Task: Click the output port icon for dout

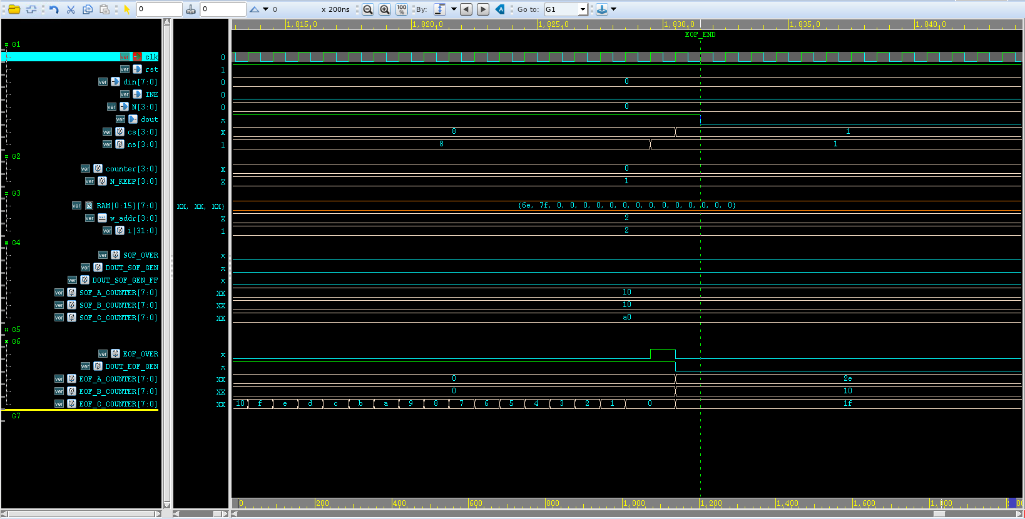Action: pyautogui.click(x=133, y=119)
